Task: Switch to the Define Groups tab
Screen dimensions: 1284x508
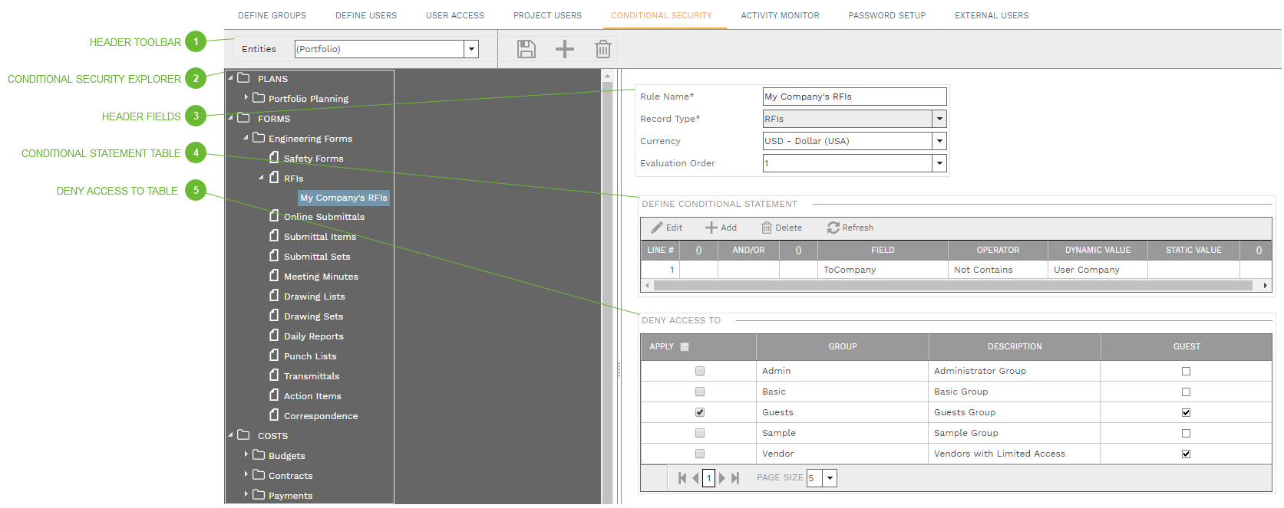Action: (272, 15)
